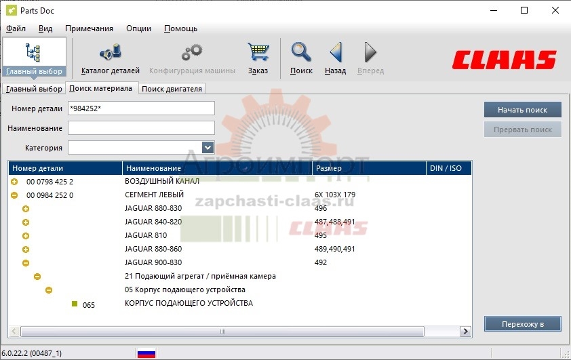Expand JAGUAR 880-860 node
Viewport: 571px width, 360px height.
pyautogui.click(x=26, y=249)
